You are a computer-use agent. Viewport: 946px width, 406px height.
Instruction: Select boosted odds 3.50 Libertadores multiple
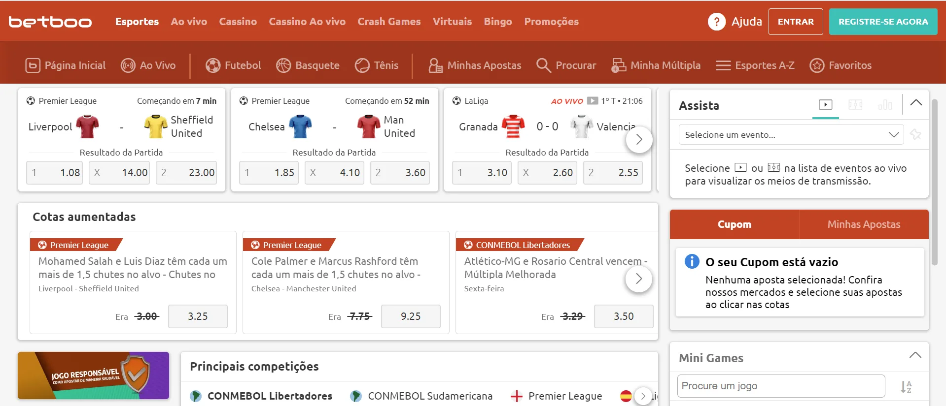[x=624, y=316]
